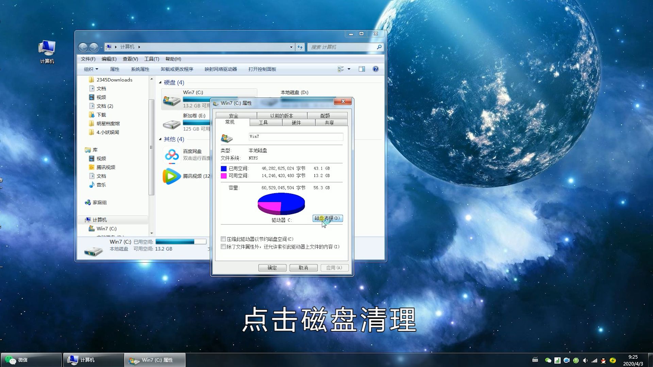Toggle 允许索引此驱动器上文件的内容 checkbox
The image size is (653, 367).
click(223, 247)
